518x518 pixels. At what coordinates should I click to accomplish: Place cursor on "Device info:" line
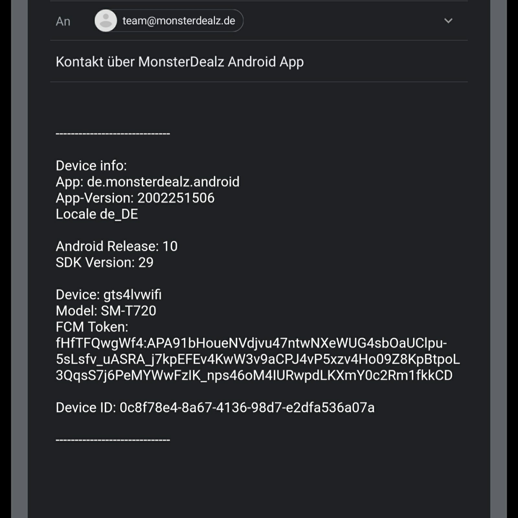91,165
